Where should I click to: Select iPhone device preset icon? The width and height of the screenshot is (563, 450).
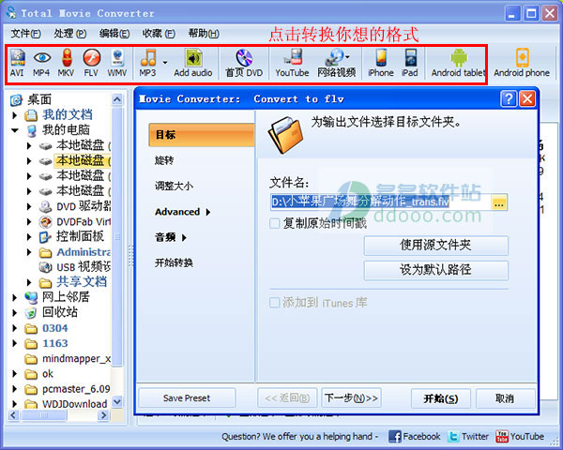(381, 63)
